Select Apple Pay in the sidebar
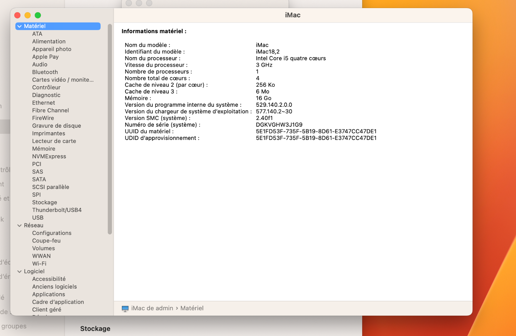516x336 pixels. point(45,57)
